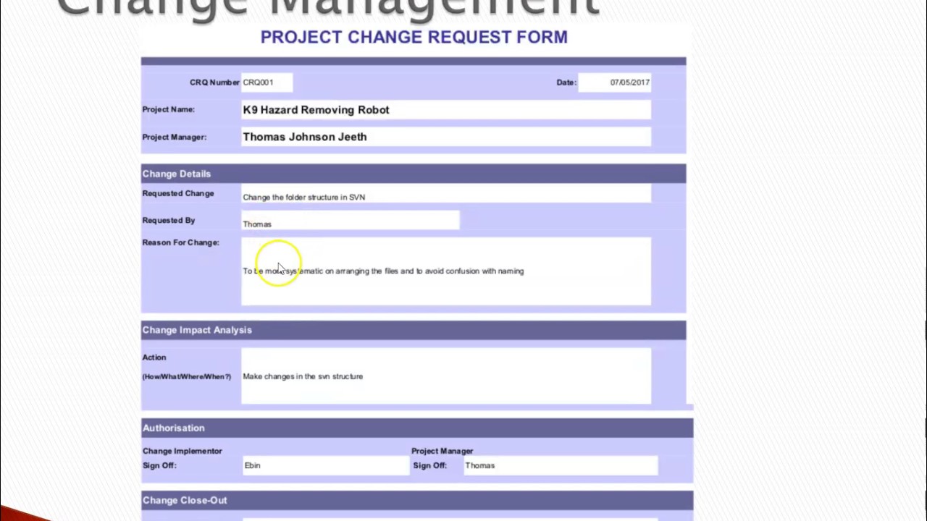The width and height of the screenshot is (927, 521).
Task: Click the CRQ Number field containing CRQ001
Action: 267,82
